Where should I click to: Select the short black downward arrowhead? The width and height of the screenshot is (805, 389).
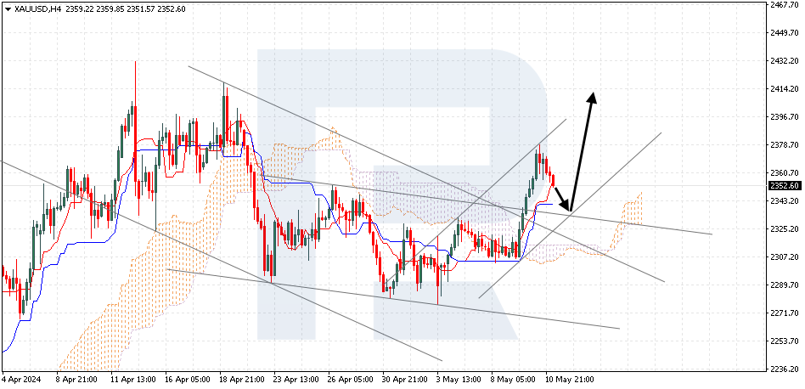[566, 206]
